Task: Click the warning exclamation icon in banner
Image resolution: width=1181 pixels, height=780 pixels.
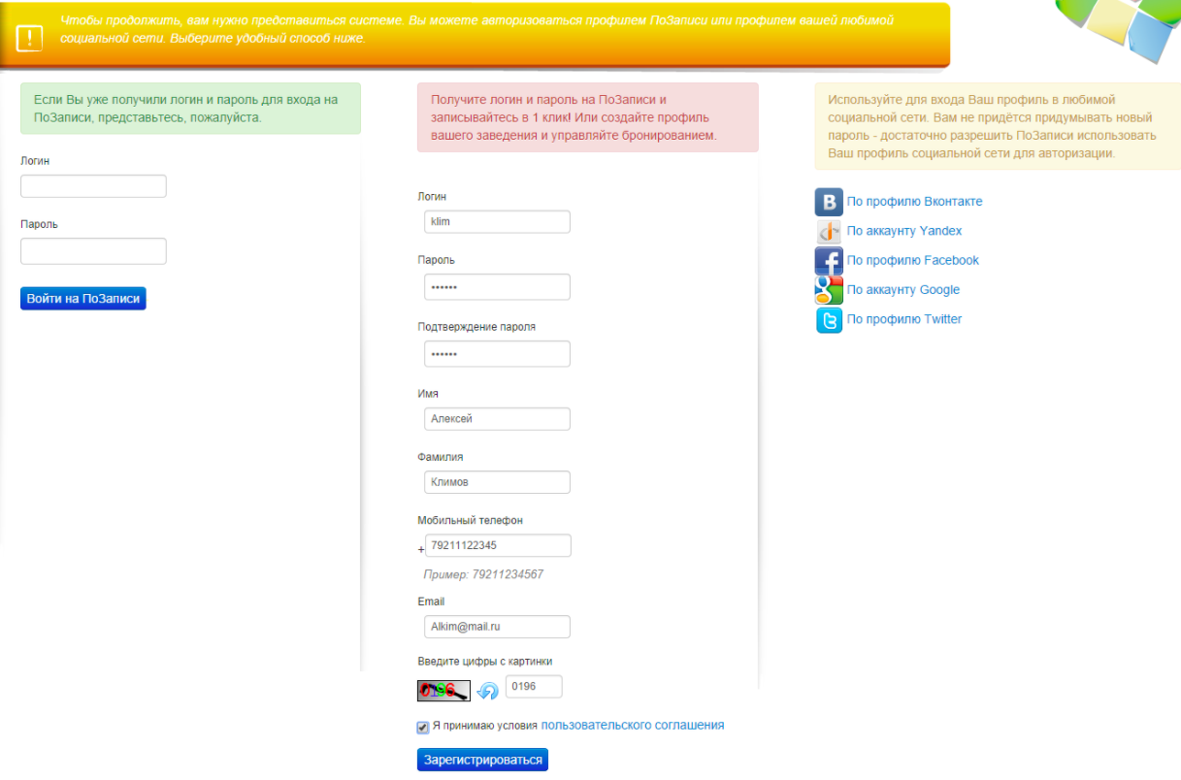Action: (29, 38)
